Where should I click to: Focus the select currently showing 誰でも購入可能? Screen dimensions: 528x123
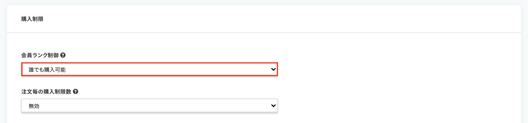click(150, 69)
